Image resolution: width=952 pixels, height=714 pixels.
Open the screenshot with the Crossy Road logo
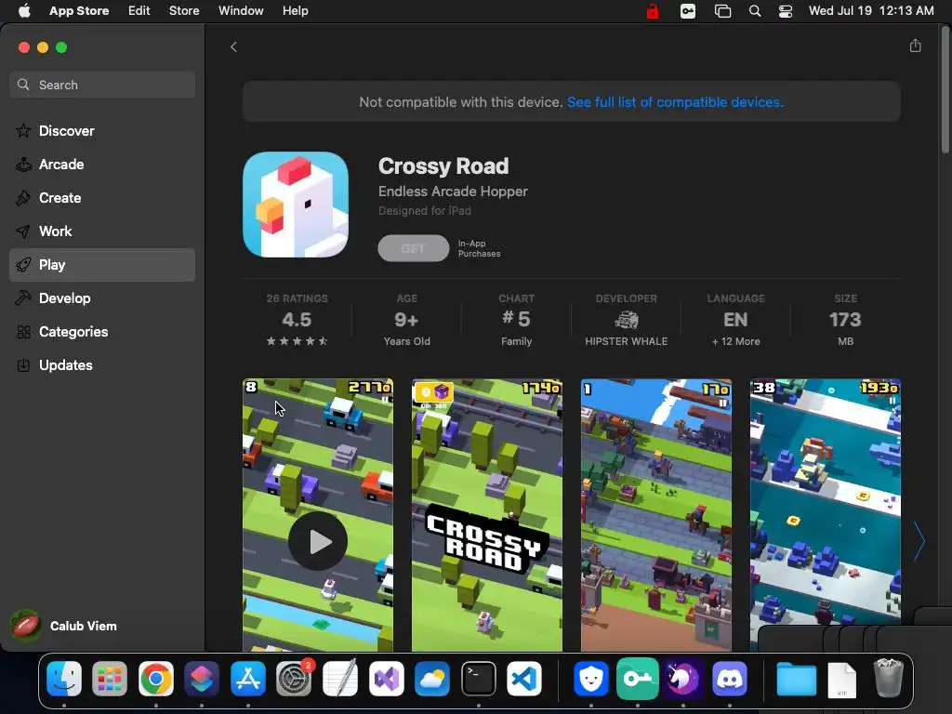coord(487,515)
